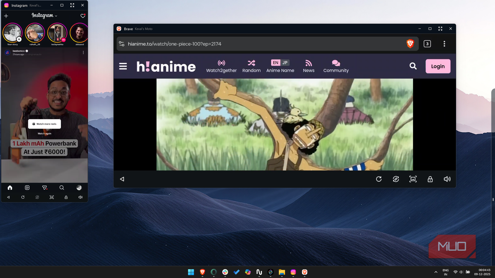
Task: Open the hianime hamburger menu
Action: pyautogui.click(x=123, y=66)
